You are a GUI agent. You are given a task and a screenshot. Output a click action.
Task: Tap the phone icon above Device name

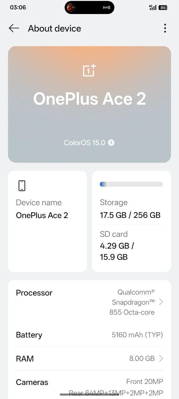tap(22, 185)
